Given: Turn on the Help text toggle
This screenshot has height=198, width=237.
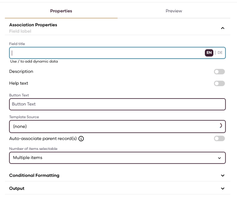Looking at the screenshot, I should 219,84.
